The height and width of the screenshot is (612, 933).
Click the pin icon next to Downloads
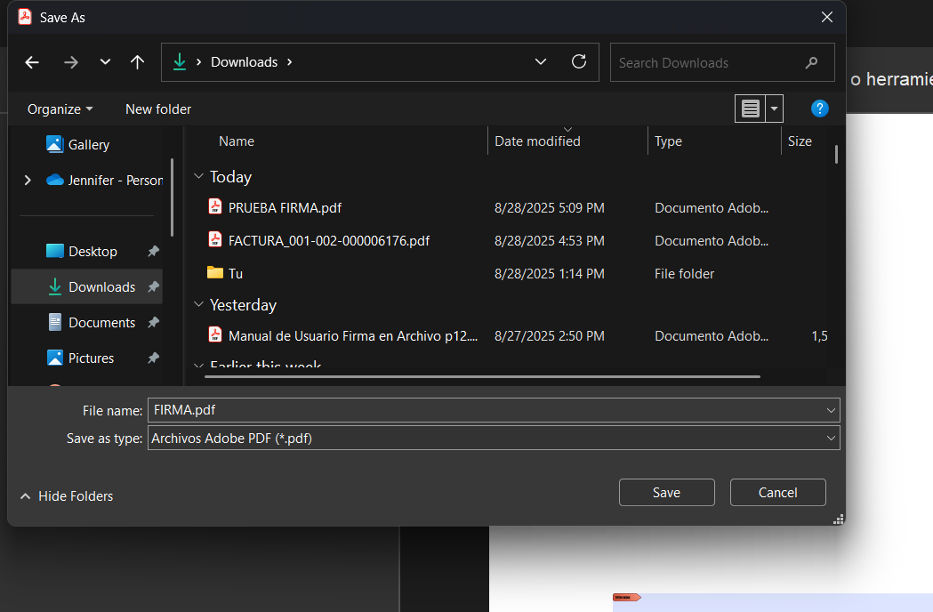pos(154,287)
